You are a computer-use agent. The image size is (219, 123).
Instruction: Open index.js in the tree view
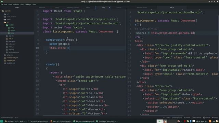tap(11, 47)
